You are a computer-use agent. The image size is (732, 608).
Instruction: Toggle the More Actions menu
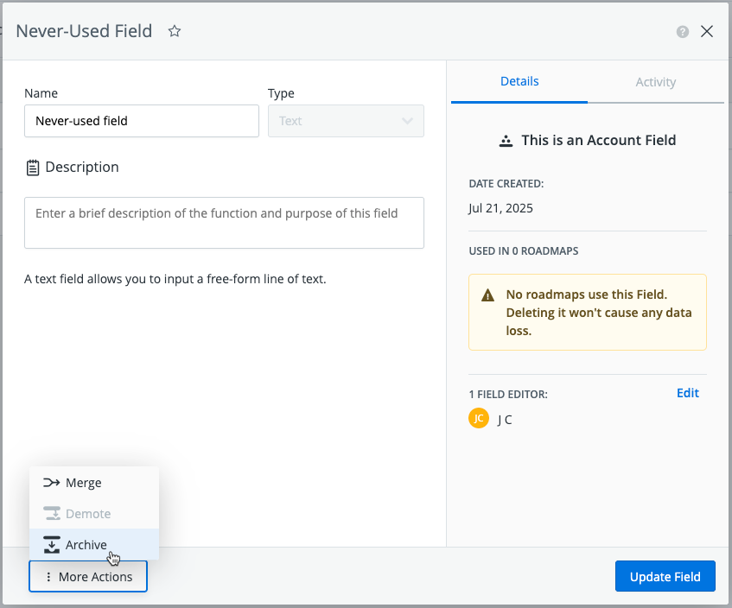88,577
